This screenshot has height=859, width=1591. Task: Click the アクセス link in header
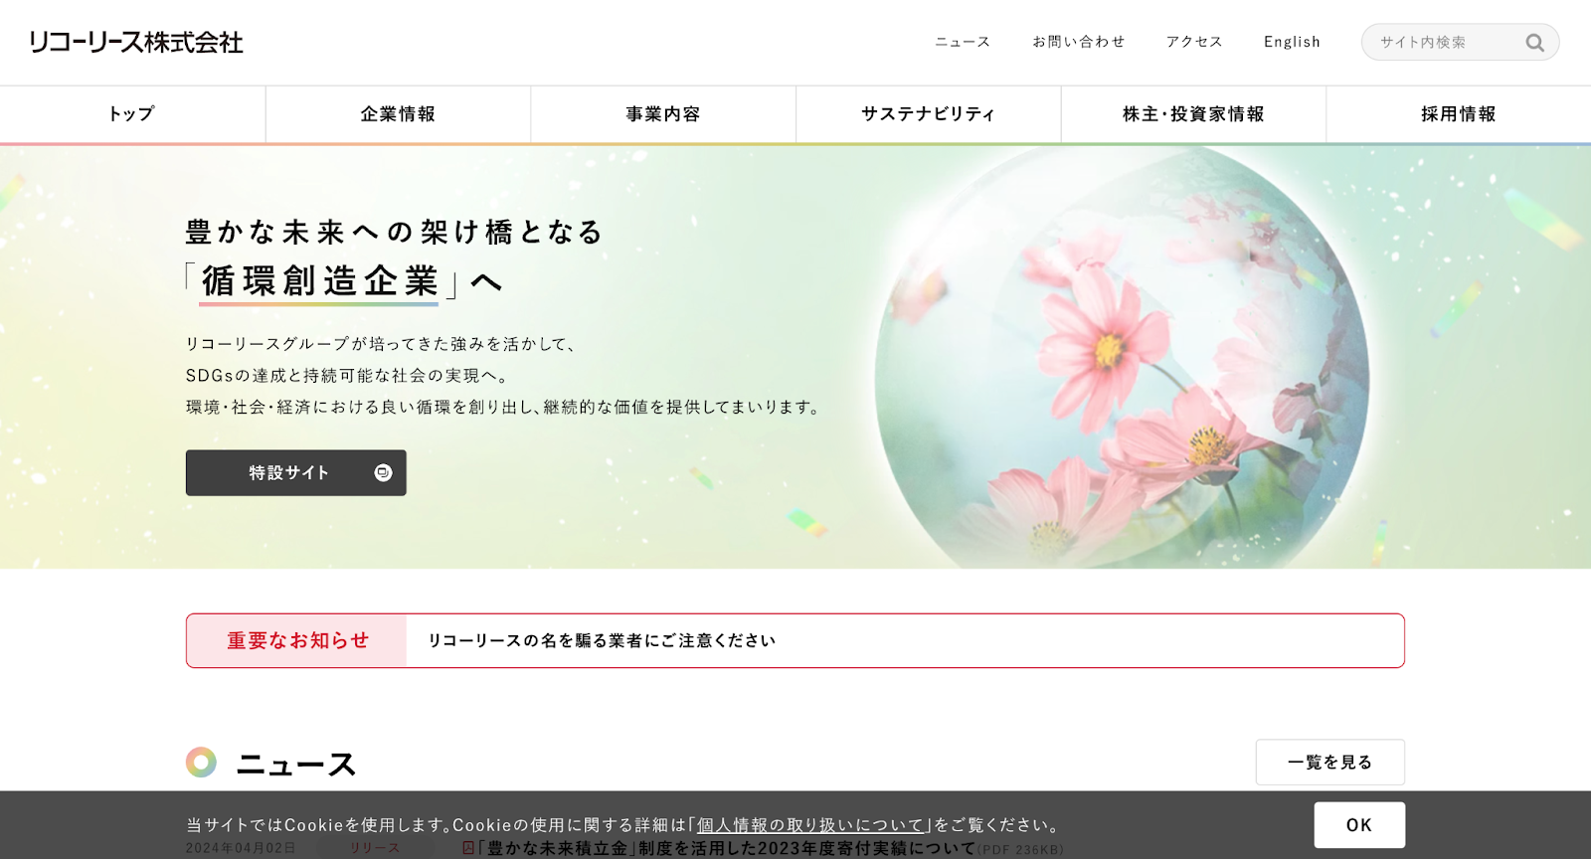pyautogui.click(x=1194, y=42)
